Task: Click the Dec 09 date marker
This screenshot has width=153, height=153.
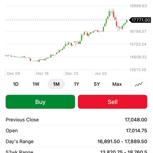Action: pyautogui.click(x=14, y=73)
